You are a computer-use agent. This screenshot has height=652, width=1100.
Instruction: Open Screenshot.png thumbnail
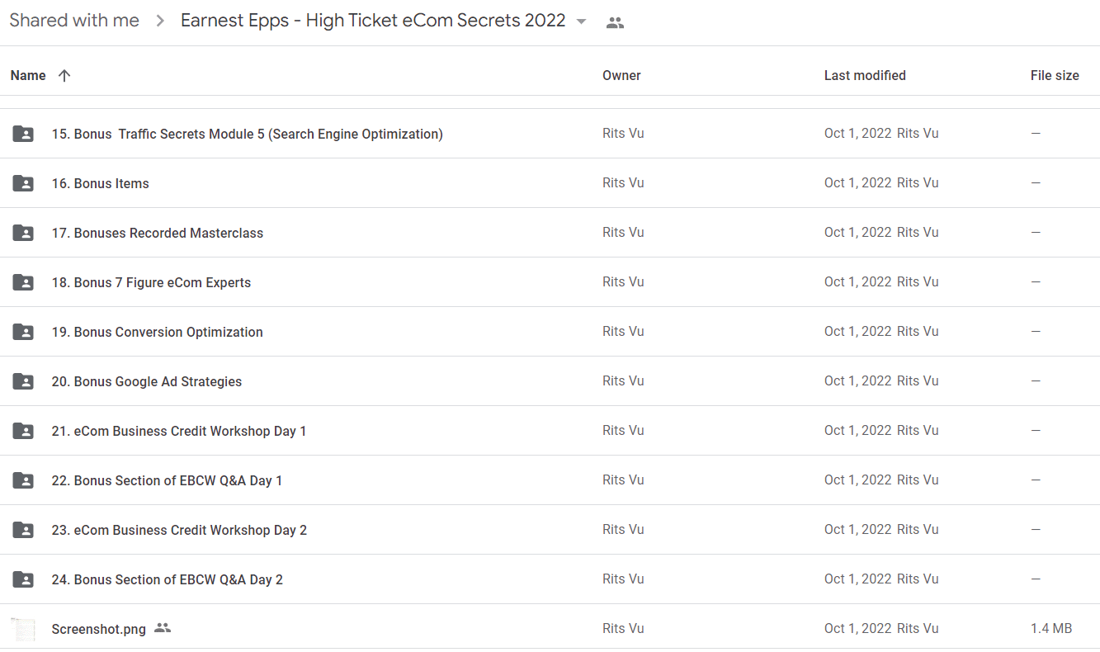(23, 629)
